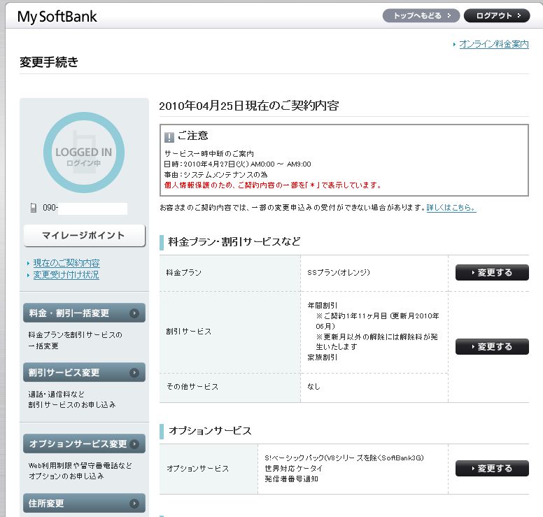The image size is (543, 517).
Task: Open 現在のご契約内容 link
Action: pyautogui.click(x=66, y=263)
